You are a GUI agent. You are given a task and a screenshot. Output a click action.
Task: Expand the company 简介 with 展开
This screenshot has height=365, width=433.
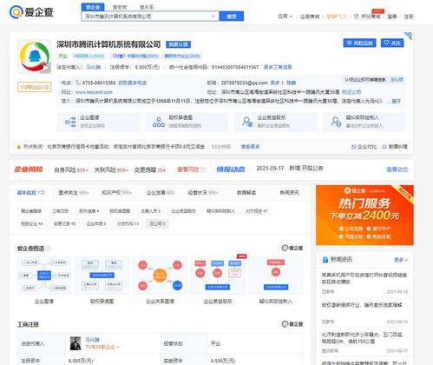[x=396, y=101]
